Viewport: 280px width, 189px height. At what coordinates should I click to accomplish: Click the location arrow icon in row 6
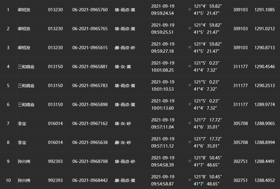pos(190,104)
